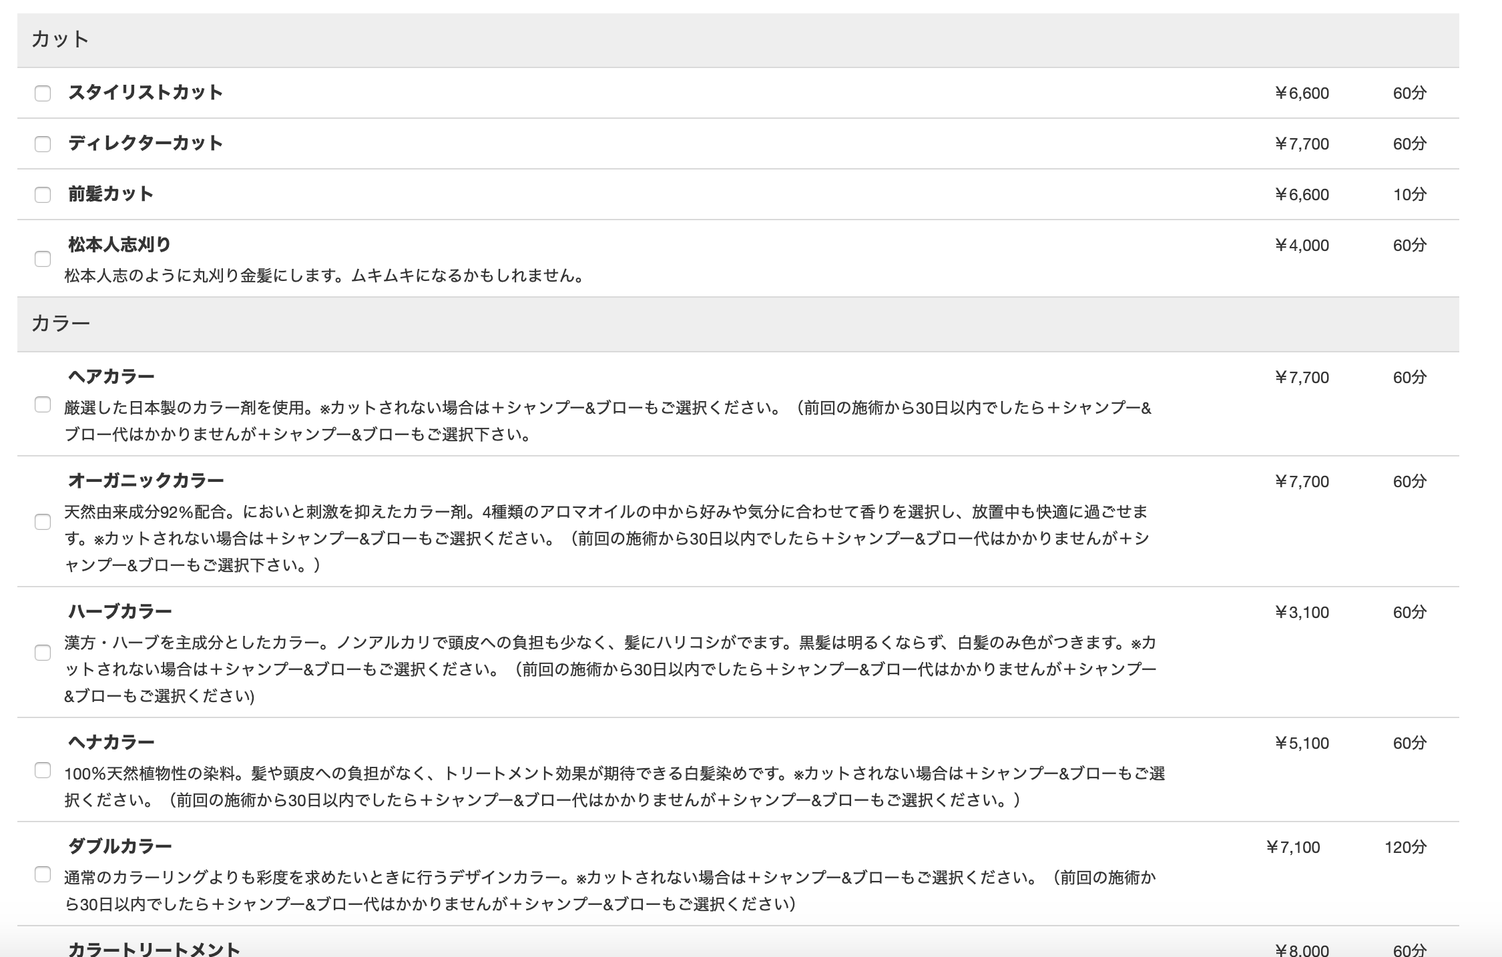
Task: Tick the ヘナカラー checkbox
Action: (x=43, y=769)
